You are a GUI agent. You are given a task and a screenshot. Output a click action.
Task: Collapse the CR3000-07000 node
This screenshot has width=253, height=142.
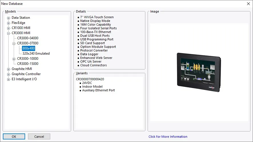pos(14,44)
